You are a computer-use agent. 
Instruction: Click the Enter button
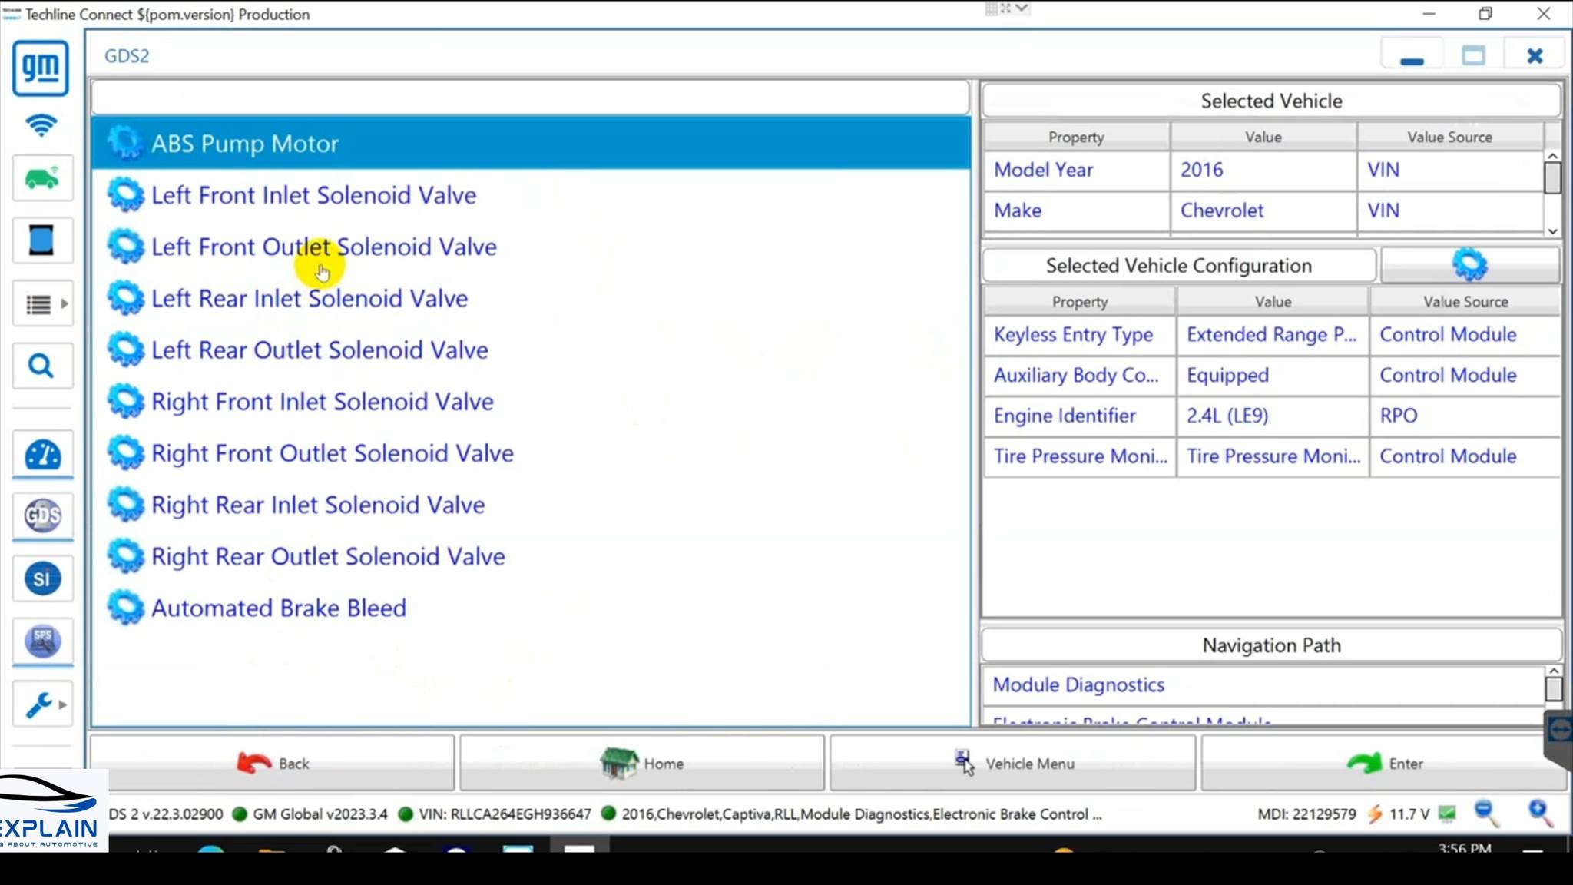(x=1384, y=763)
